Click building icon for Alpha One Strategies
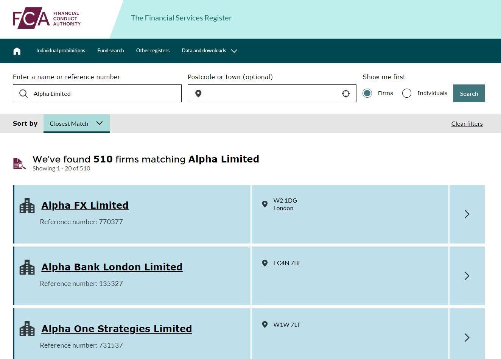Viewport: 501px width, 359px height. click(27, 329)
